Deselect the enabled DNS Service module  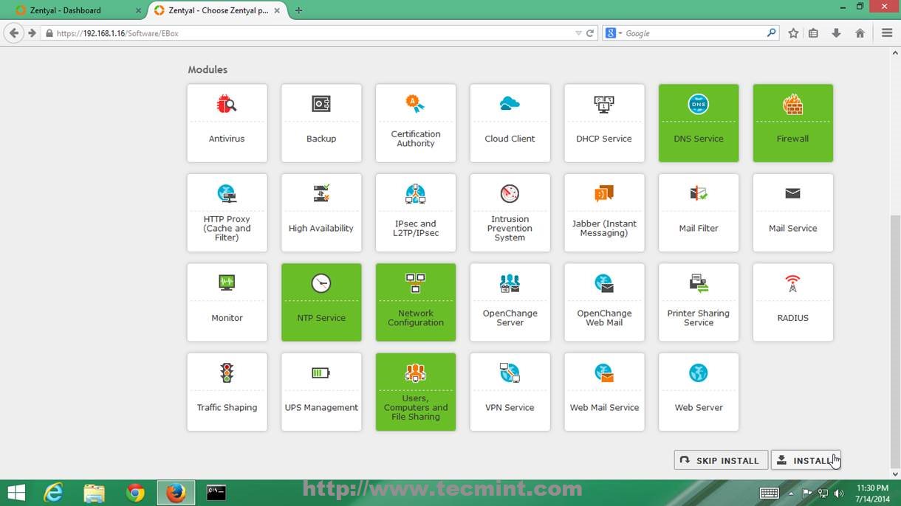(699, 122)
